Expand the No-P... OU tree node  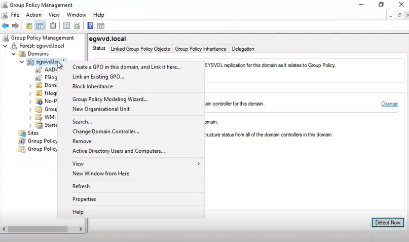(x=30, y=101)
